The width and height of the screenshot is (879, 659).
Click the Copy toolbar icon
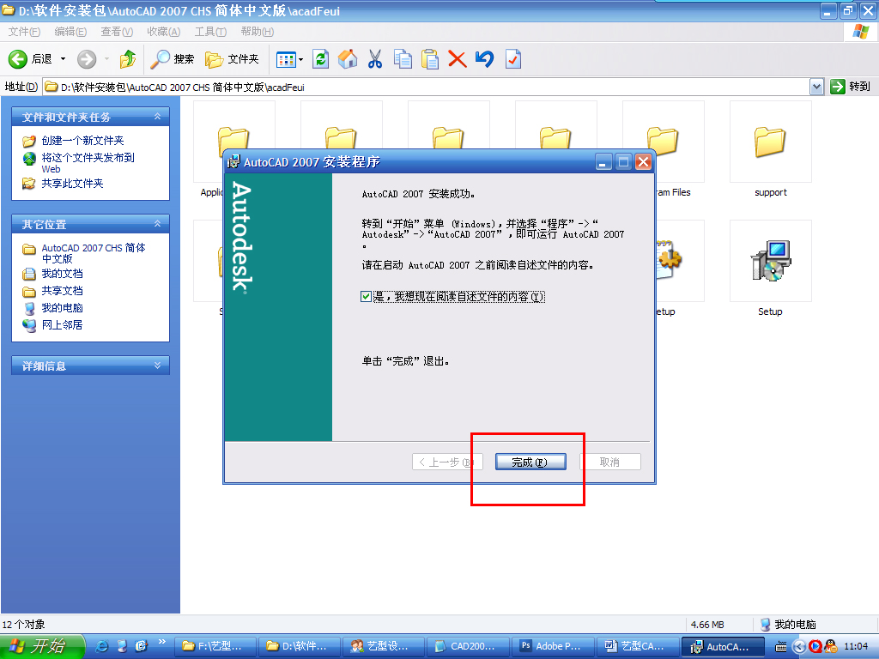(402, 59)
